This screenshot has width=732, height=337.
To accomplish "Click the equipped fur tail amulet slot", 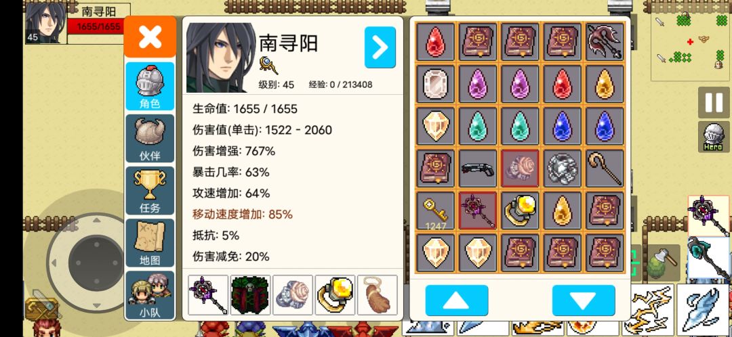I will [378, 295].
